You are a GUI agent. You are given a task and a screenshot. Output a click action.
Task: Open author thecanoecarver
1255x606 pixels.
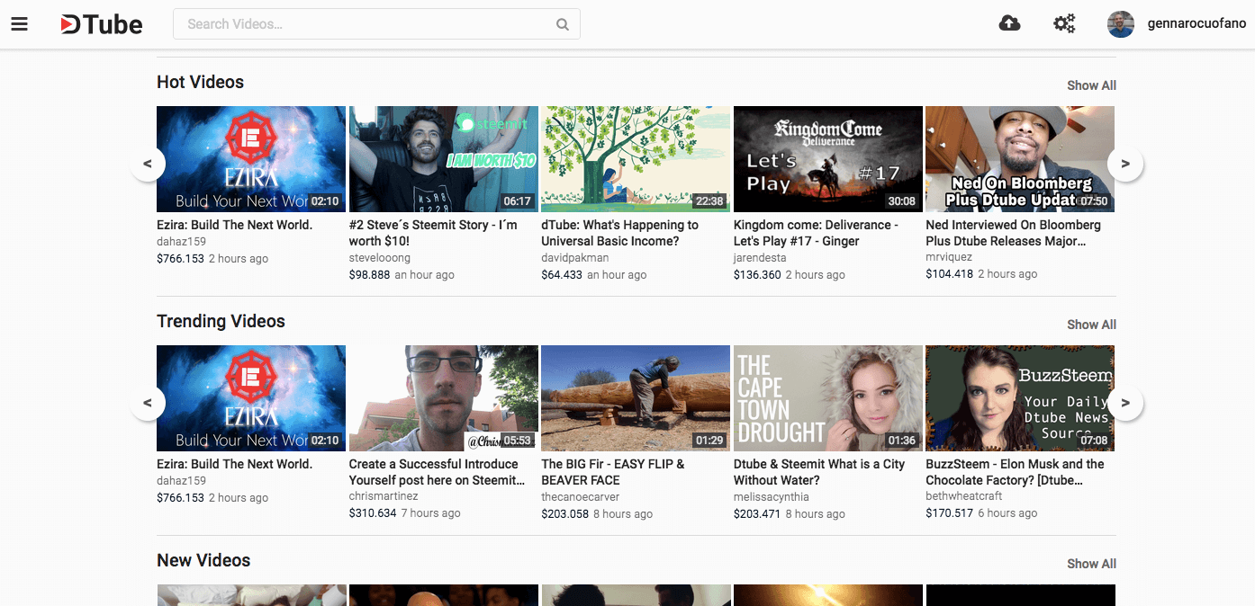tap(582, 496)
